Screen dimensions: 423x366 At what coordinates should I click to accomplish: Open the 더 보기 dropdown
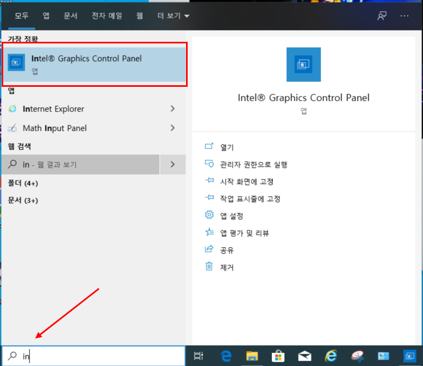(x=173, y=16)
